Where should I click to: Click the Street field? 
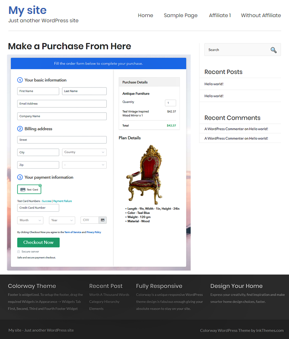pyautogui.click(x=62, y=140)
